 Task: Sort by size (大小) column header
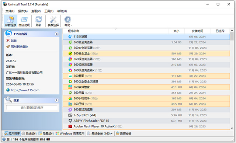point(176,31)
